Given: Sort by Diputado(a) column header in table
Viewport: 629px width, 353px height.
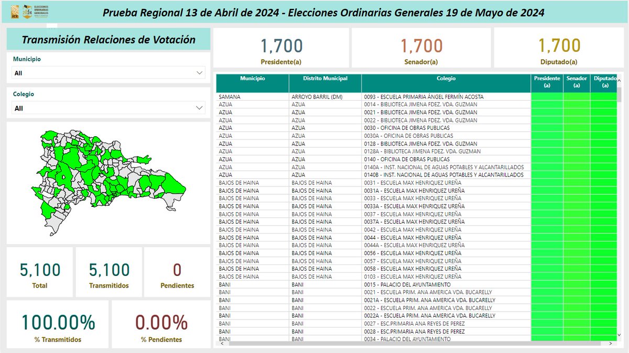Looking at the screenshot, I should [604, 83].
